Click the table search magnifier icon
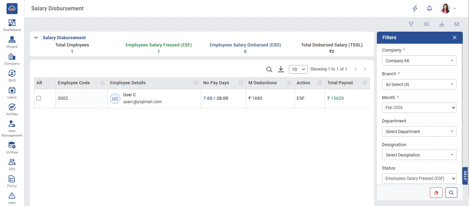 [x=269, y=69]
